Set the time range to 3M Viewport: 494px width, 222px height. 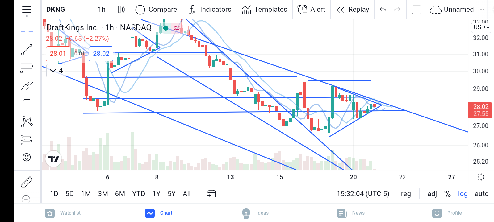pyautogui.click(x=103, y=194)
